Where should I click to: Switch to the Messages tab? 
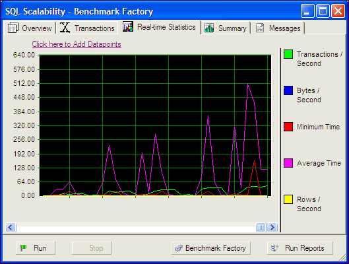point(278,28)
